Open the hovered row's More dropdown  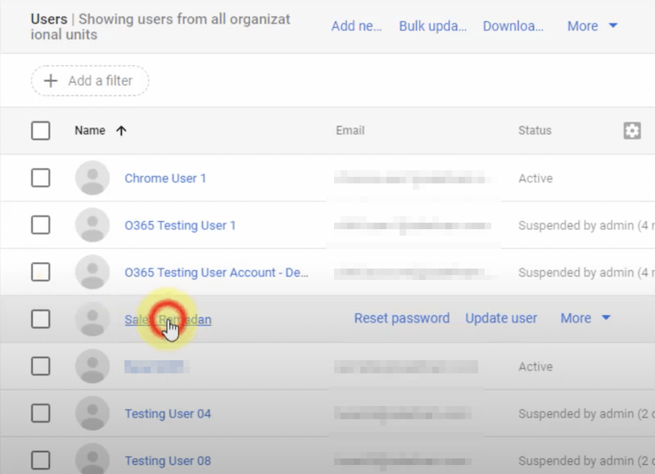[x=585, y=318]
